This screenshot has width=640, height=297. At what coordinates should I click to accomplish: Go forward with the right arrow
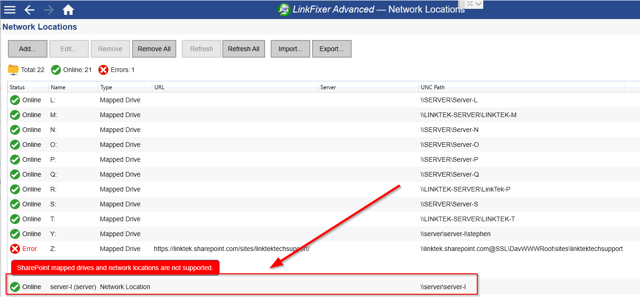49,10
